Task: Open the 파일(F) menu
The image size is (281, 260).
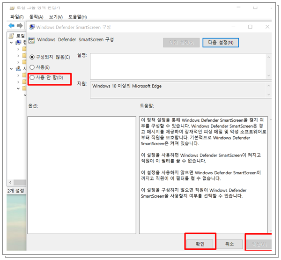Action: point(17,17)
